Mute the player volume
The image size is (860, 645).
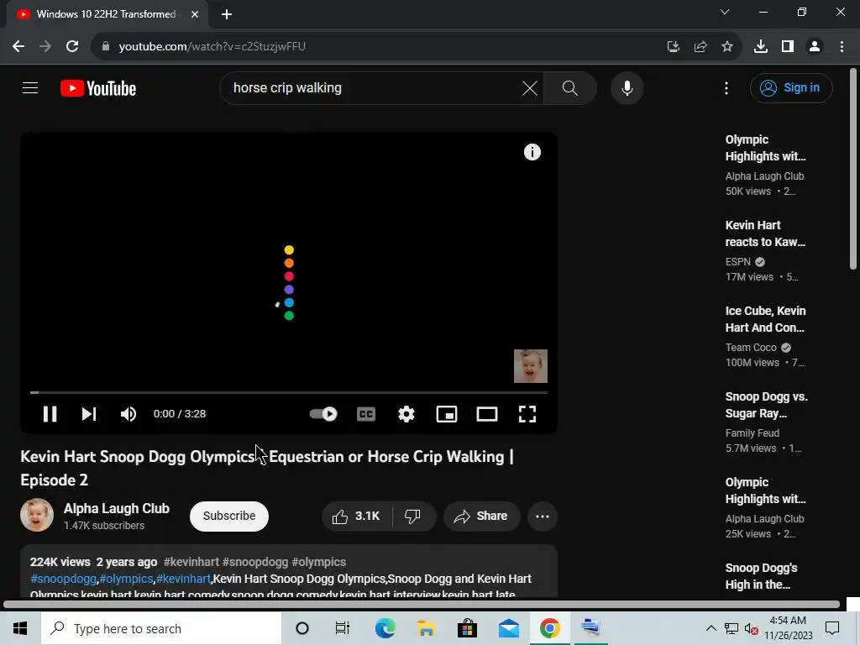[x=128, y=413]
